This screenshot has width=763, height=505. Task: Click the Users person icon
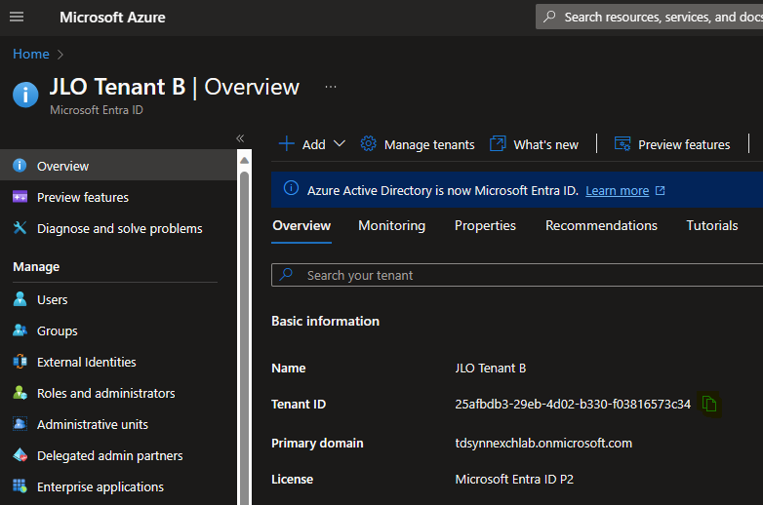(x=20, y=299)
